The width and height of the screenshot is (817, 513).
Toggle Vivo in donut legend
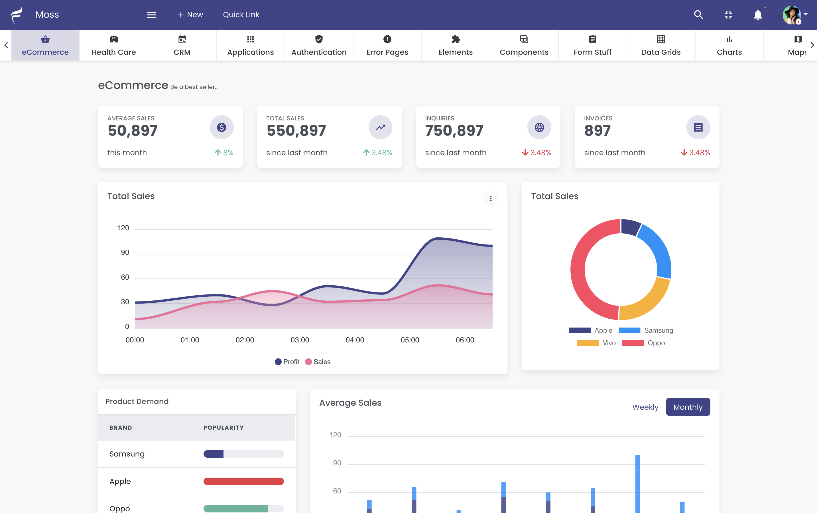tap(596, 343)
